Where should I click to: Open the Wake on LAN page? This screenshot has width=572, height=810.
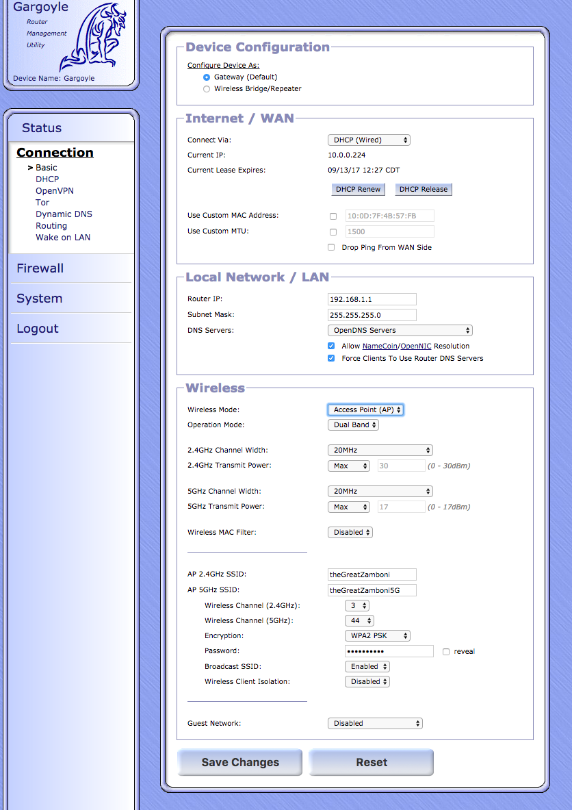tap(63, 238)
